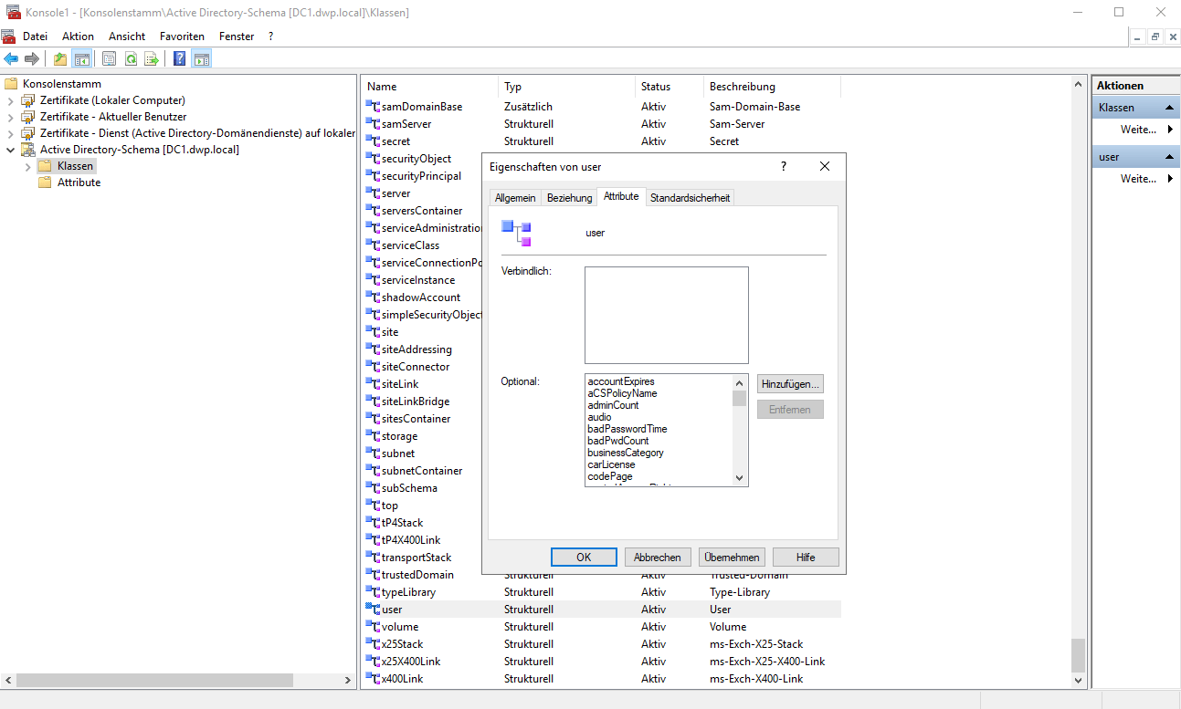Expand the Klassen folder
Screen dimensions: 1181x709
[x=27, y=166]
